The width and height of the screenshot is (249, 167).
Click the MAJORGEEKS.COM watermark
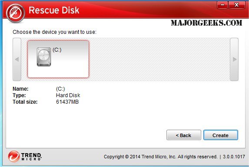(206, 23)
